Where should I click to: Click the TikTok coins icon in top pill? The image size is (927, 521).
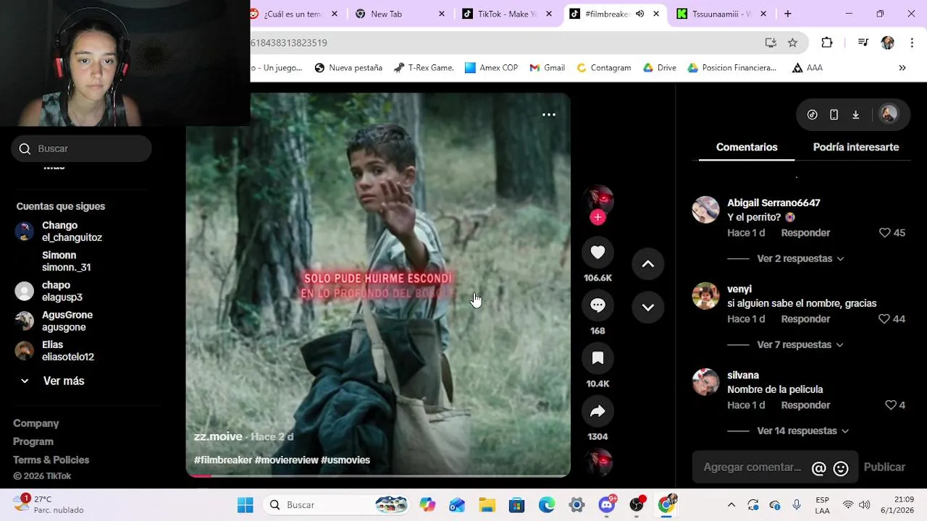[x=813, y=114]
